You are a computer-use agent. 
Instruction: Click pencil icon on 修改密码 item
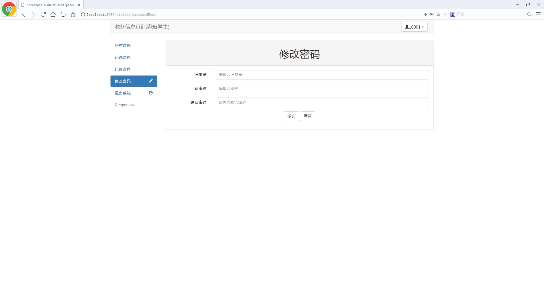[x=151, y=81]
